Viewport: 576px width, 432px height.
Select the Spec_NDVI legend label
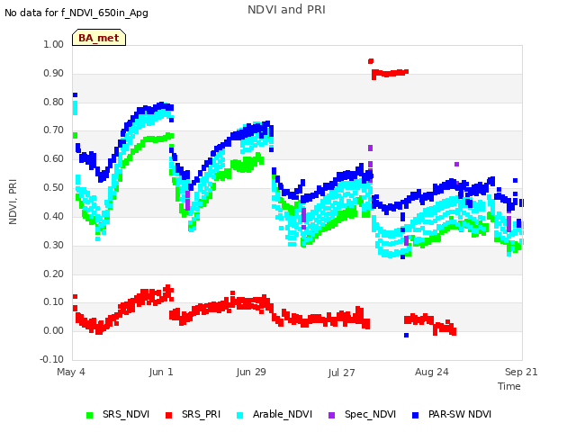(370, 414)
